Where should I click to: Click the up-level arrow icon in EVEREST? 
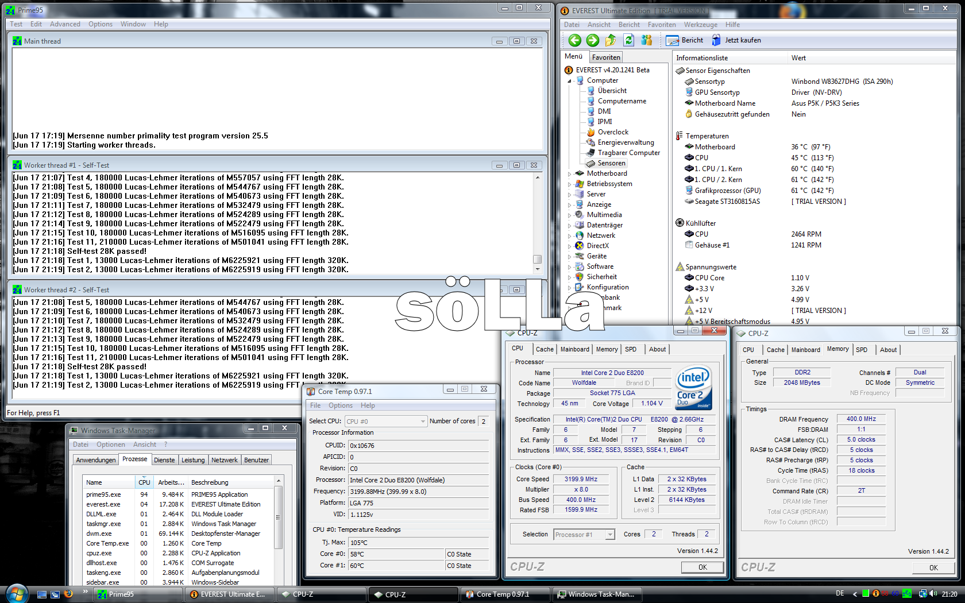(x=611, y=40)
